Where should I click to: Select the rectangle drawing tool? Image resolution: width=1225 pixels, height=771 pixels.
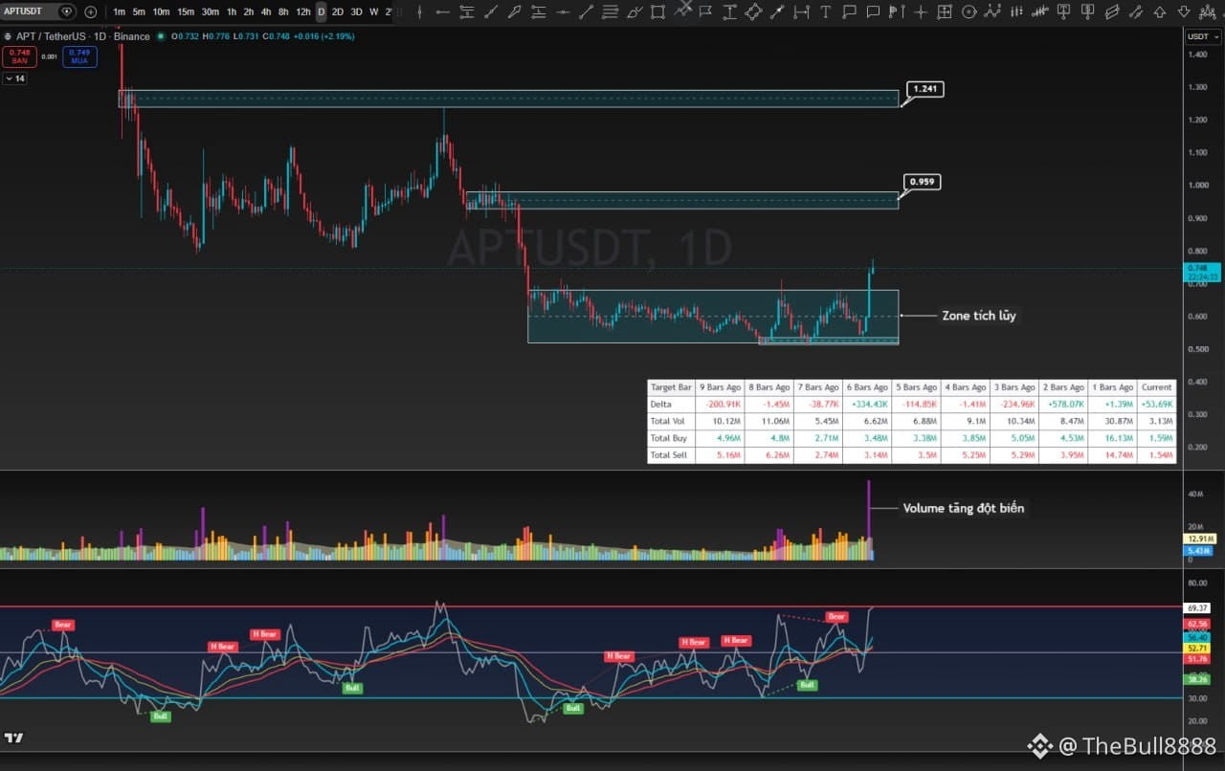point(657,12)
